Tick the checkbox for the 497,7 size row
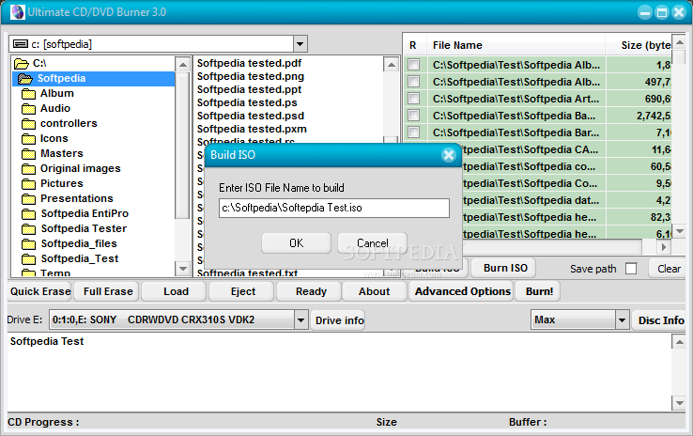 (x=414, y=82)
